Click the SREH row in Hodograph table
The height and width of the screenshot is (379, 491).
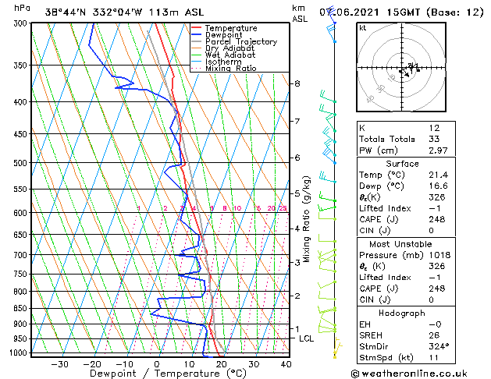[x=406, y=335]
